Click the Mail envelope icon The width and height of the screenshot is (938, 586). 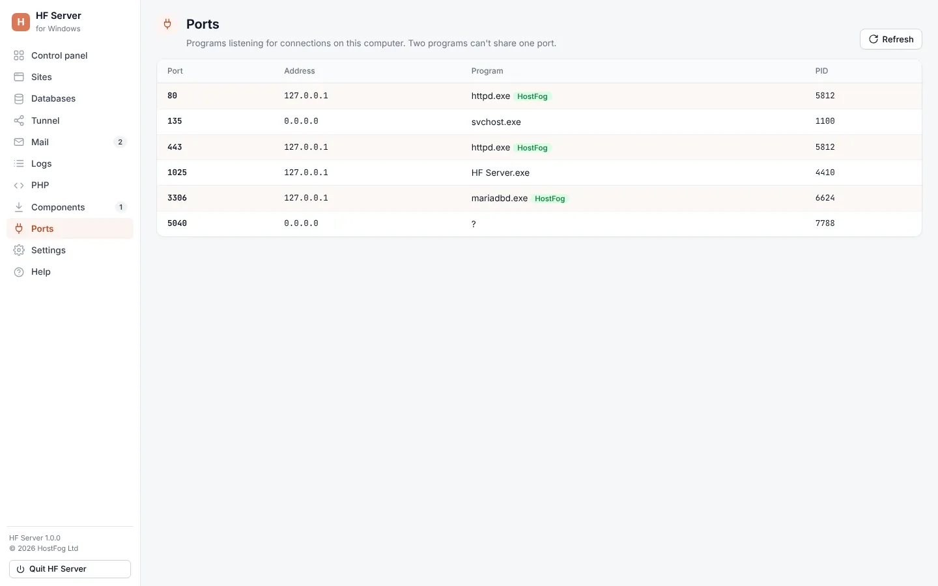click(x=19, y=142)
